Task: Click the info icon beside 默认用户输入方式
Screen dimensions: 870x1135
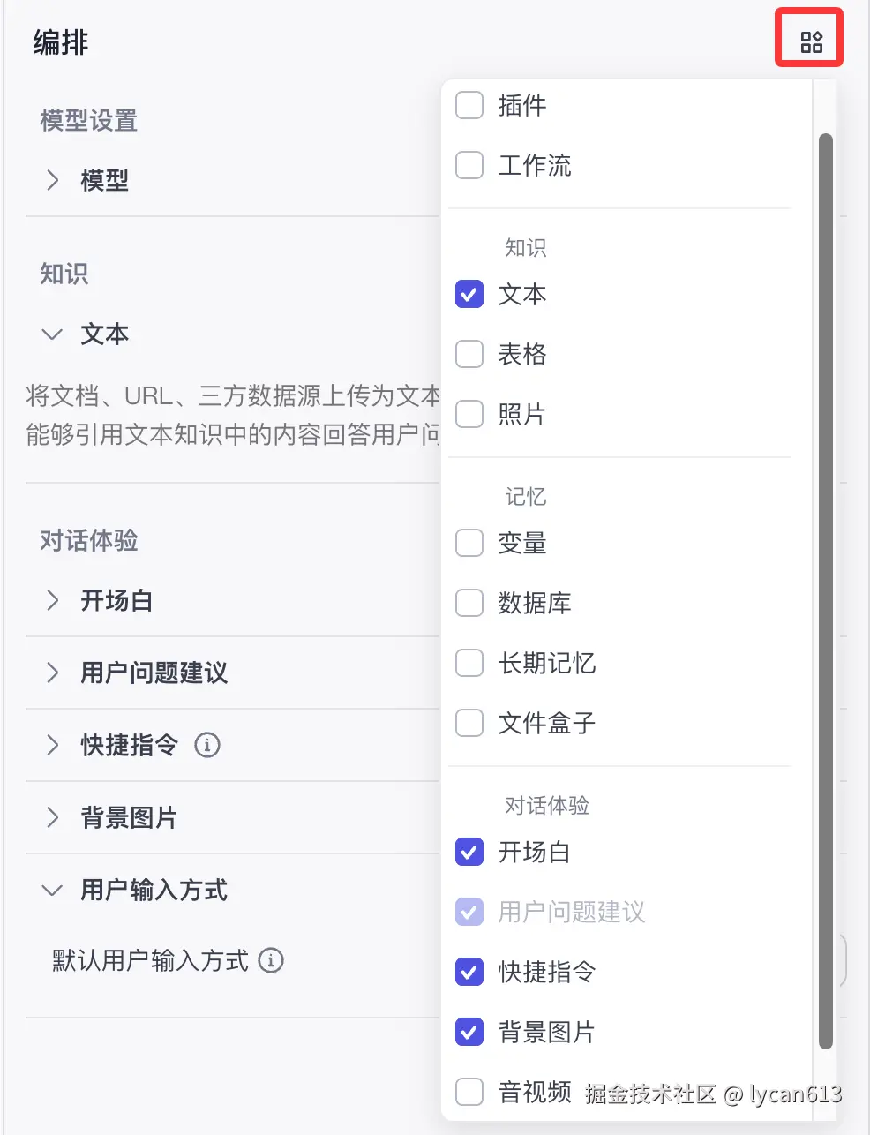Action: click(x=271, y=960)
